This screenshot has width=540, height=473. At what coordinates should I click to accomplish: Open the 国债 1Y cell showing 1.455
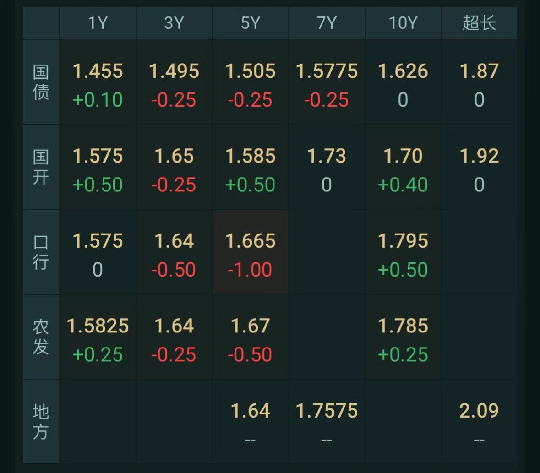(x=98, y=82)
